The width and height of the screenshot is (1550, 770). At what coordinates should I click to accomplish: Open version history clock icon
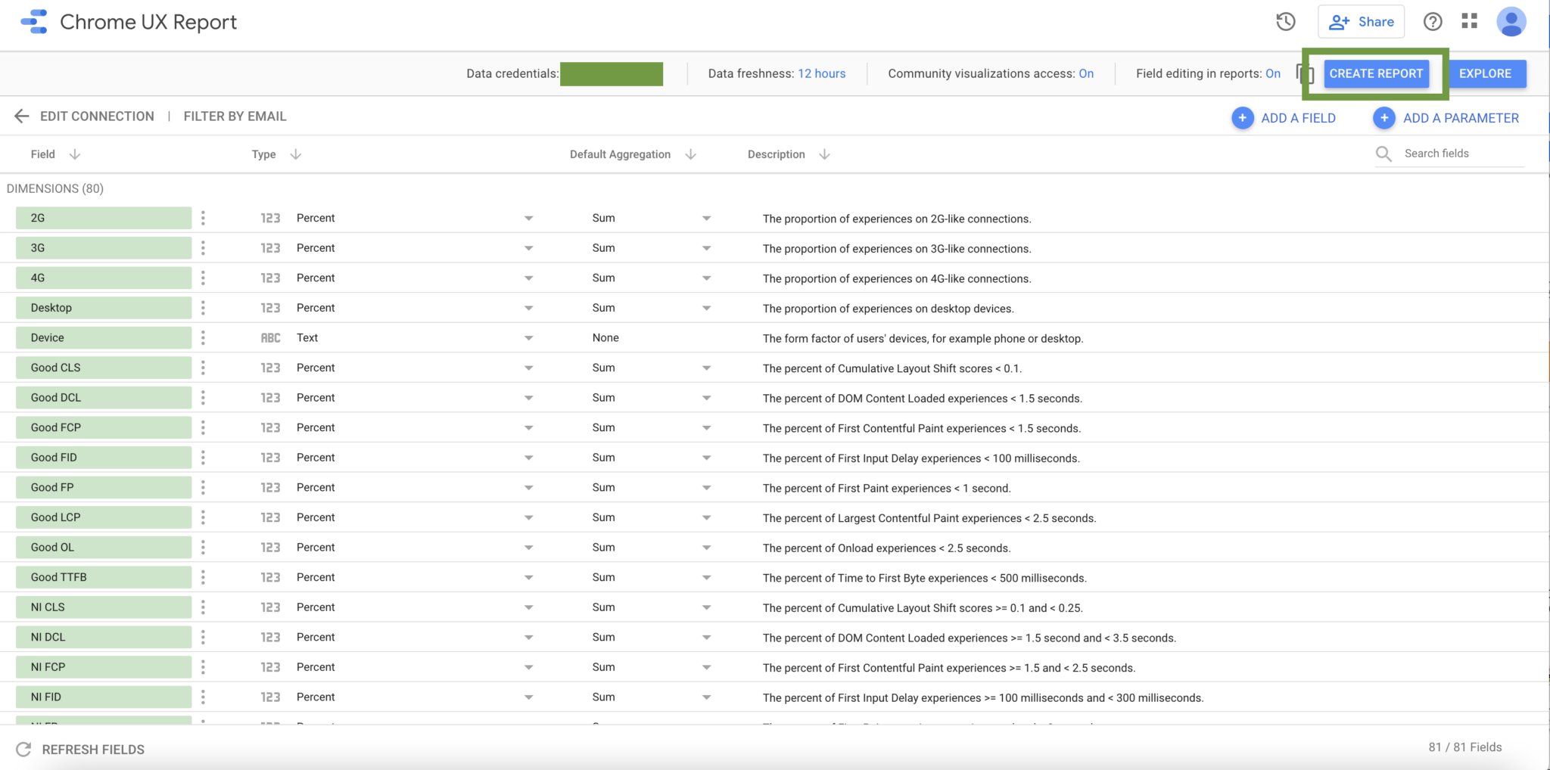point(1285,22)
